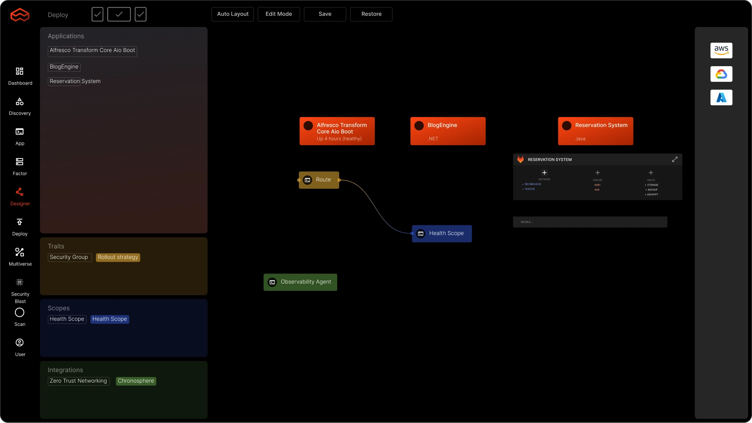The height and width of the screenshot is (423, 752).
Task: Select the blue filled Health Scope tag
Action: 110,319
